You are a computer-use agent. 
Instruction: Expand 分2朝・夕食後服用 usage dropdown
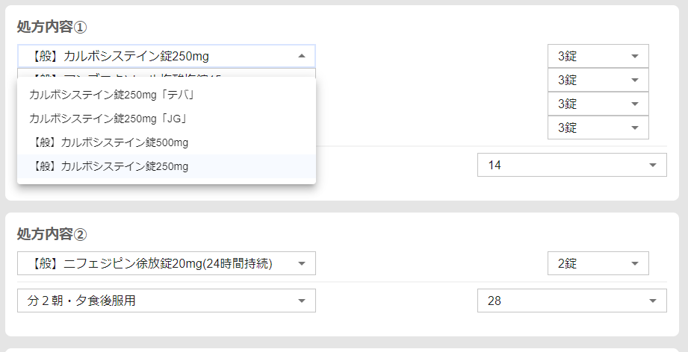coord(157,301)
